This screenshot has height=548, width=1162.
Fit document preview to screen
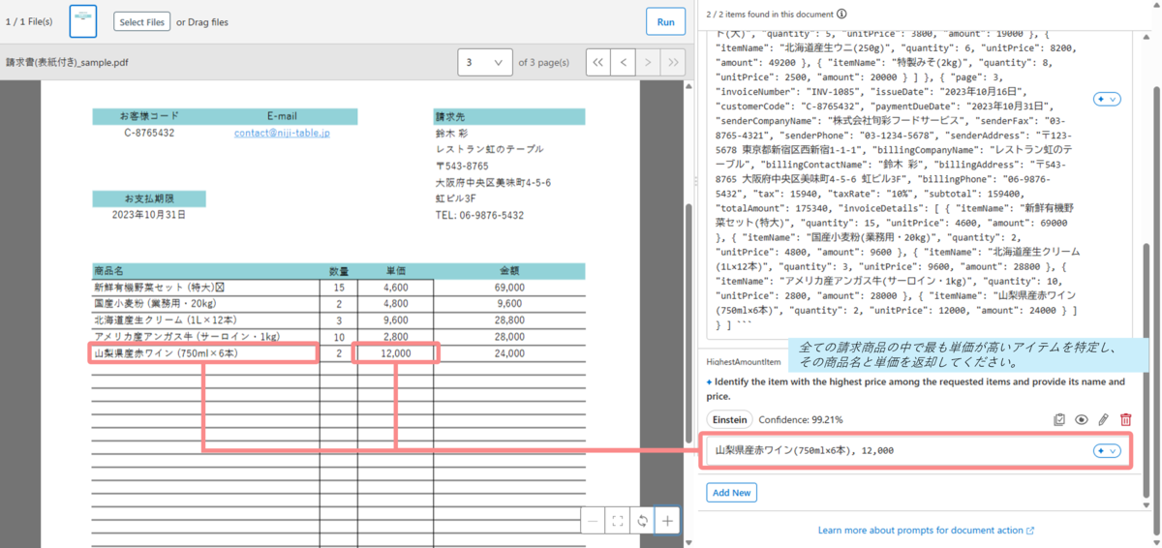coord(618,521)
